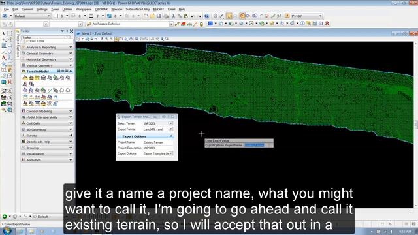Image resolution: width=418 pixels, height=235 pixels.
Task: Click the Paste clipboard icon
Action: 185,16
